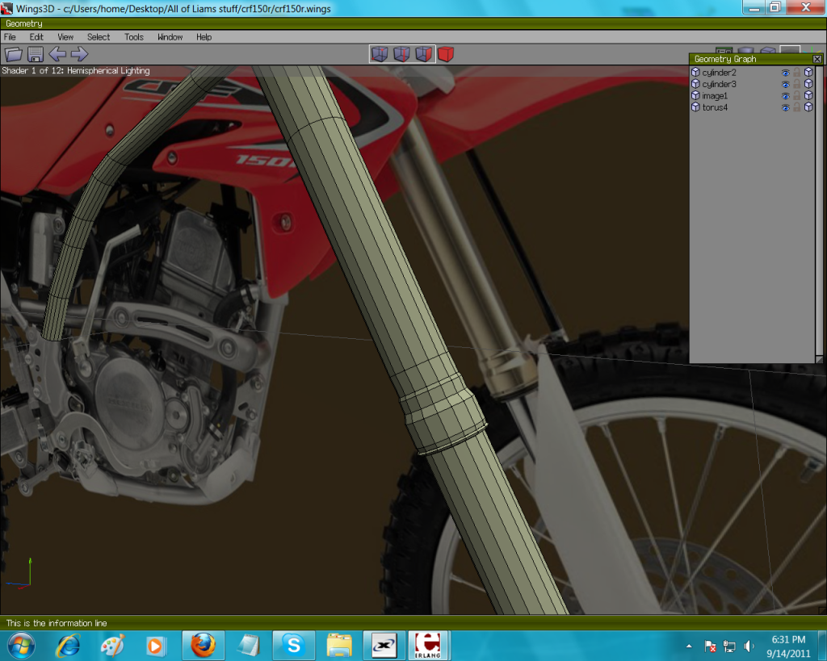Click the Erlang Wings3D taskbar button
This screenshot has height=661, width=827.
tap(428, 645)
